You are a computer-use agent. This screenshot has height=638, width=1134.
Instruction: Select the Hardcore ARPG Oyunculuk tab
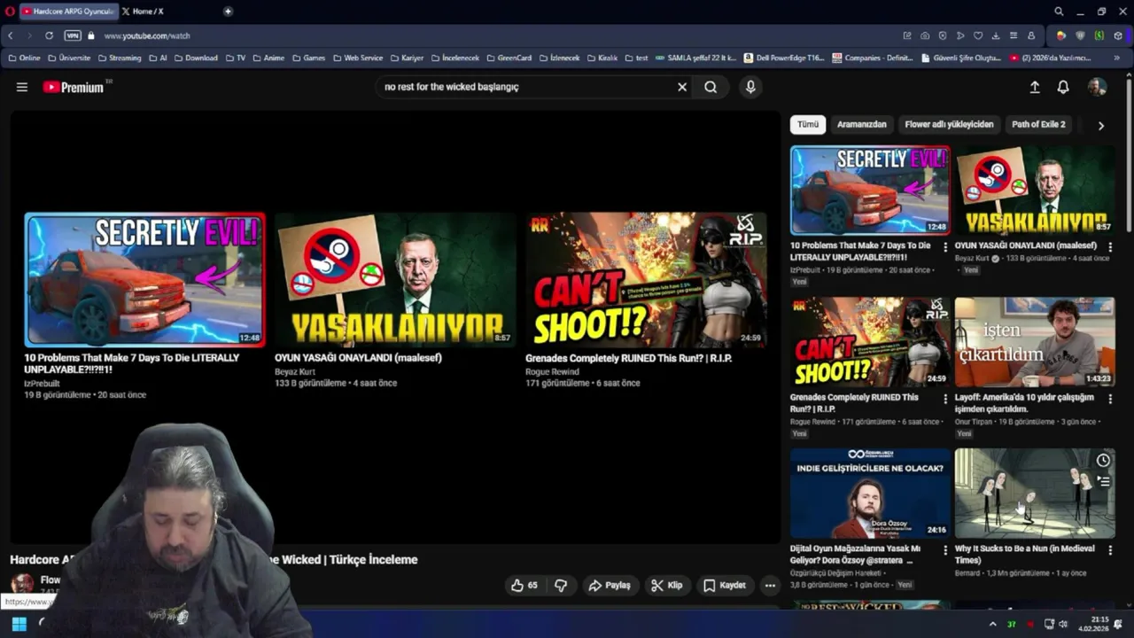(x=67, y=12)
